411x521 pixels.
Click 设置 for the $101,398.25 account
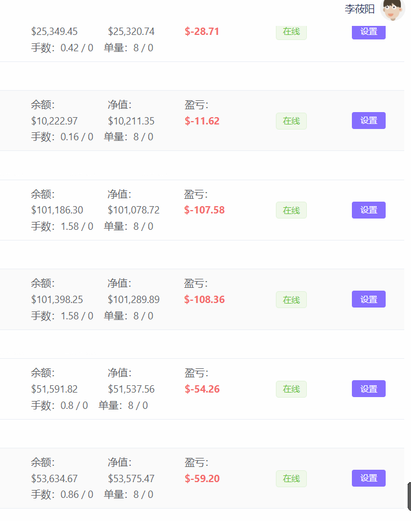pos(368,300)
